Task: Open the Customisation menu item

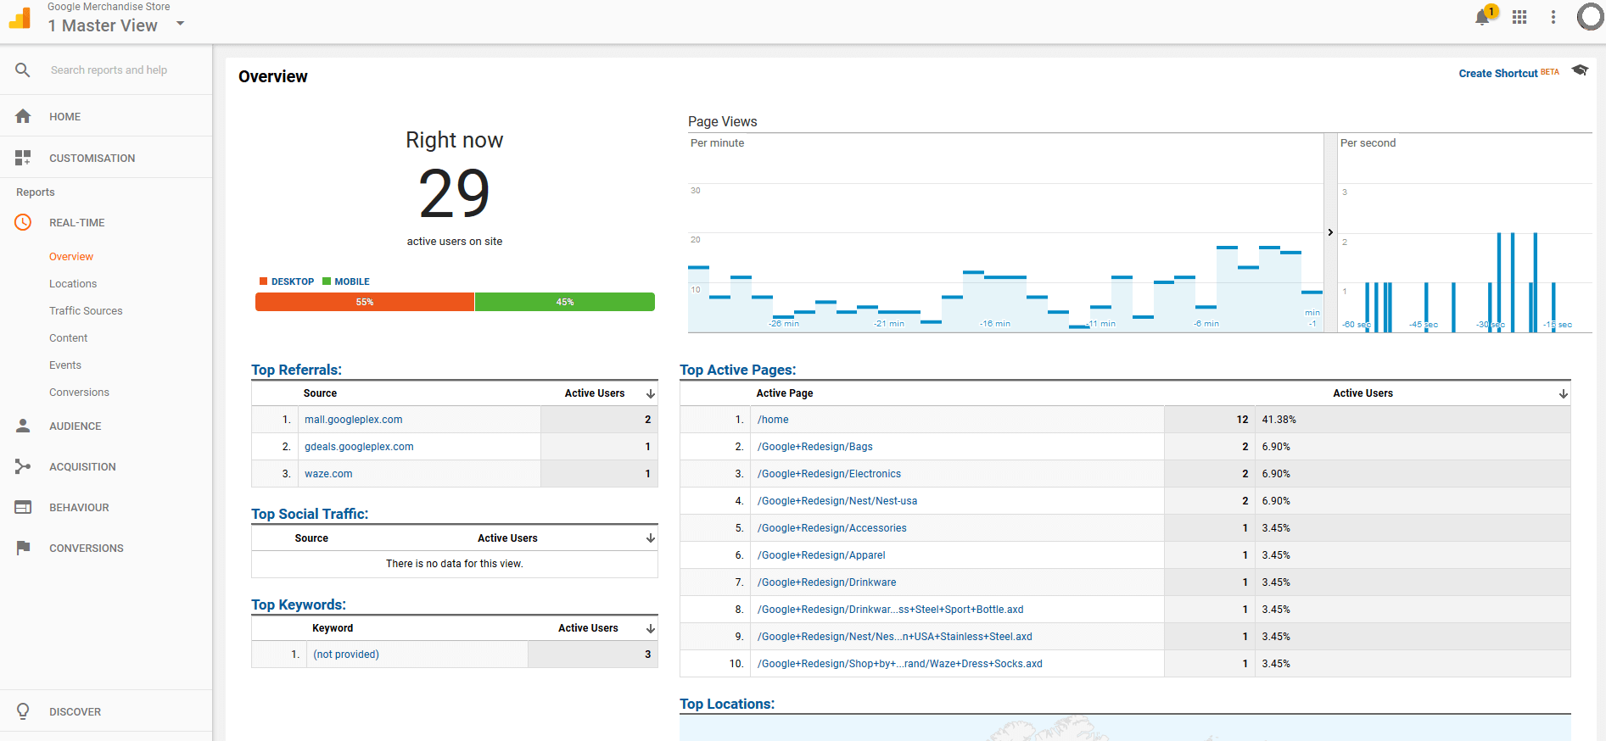Action: point(92,158)
